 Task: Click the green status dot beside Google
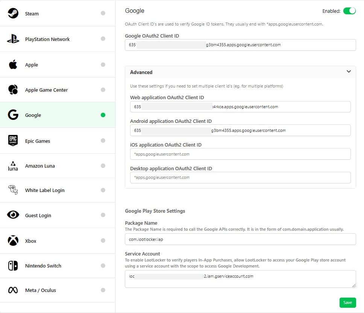(103, 115)
